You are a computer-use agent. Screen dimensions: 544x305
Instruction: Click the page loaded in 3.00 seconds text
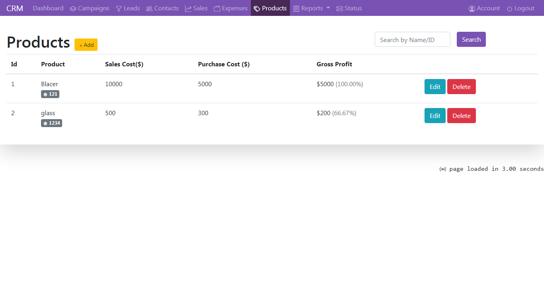(x=496, y=169)
